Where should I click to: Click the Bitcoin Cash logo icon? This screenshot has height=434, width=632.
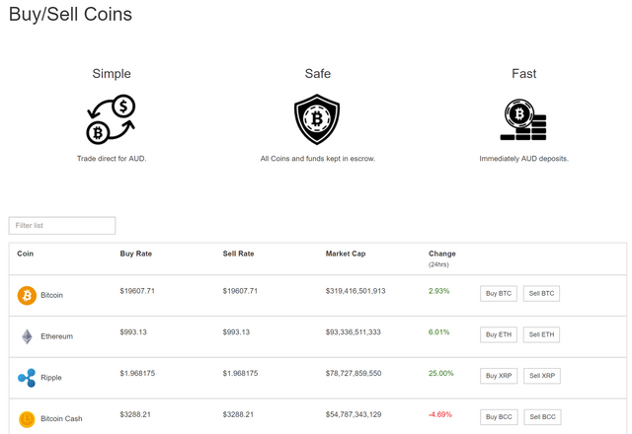27,418
